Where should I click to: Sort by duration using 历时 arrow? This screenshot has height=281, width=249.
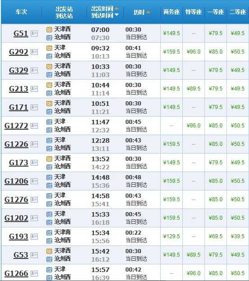tap(148, 12)
